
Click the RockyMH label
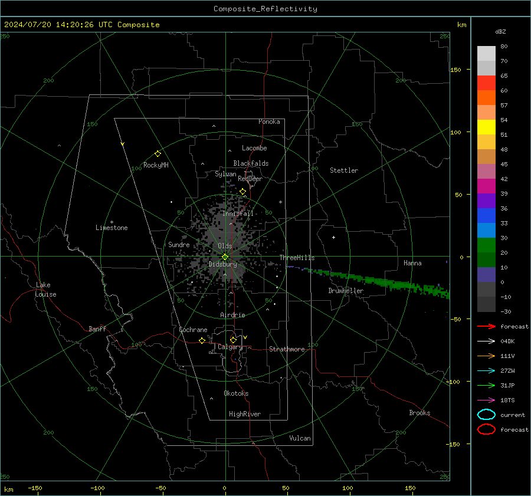[156, 165]
